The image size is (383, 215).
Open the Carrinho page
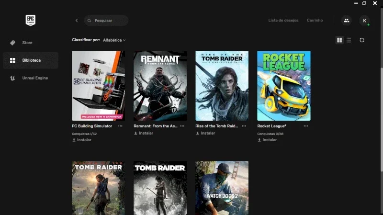[315, 20]
